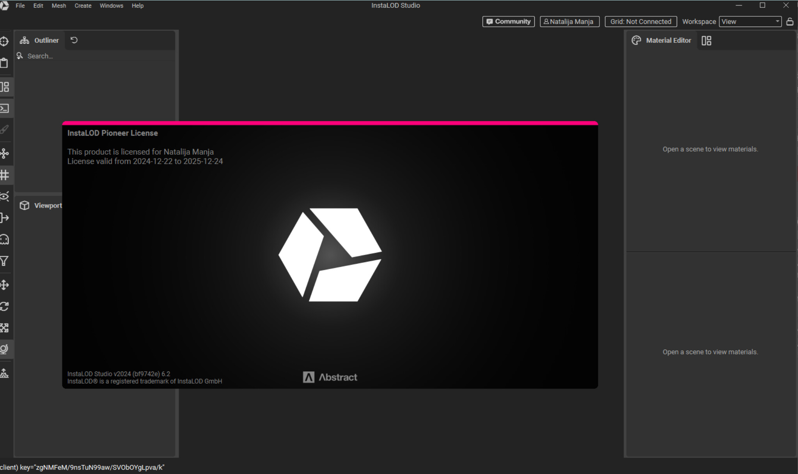Click the license validity date text
The width and height of the screenshot is (798, 474).
pyautogui.click(x=145, y=161)
